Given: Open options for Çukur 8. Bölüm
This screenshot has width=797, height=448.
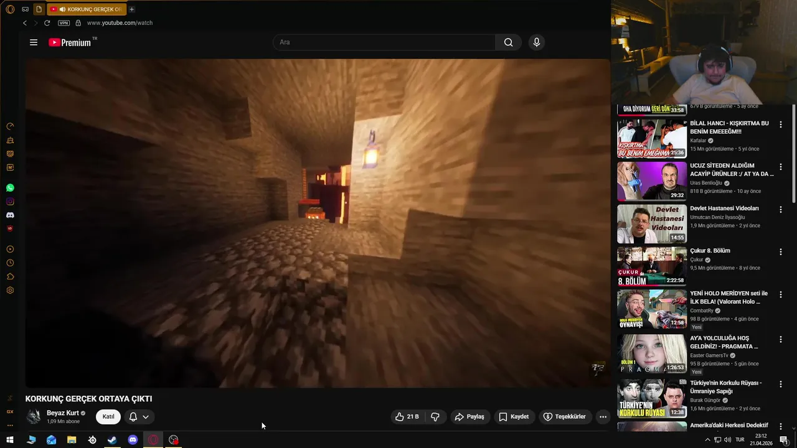Looking at the screenshot, I should tap(781, 252).
